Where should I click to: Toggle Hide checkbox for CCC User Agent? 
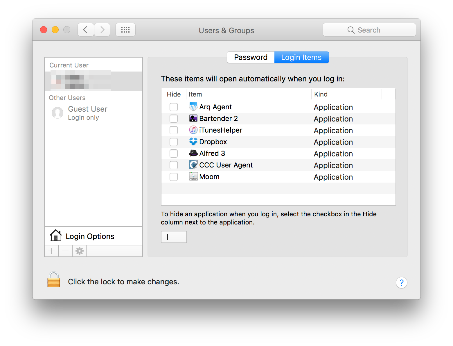coord(174,165)
